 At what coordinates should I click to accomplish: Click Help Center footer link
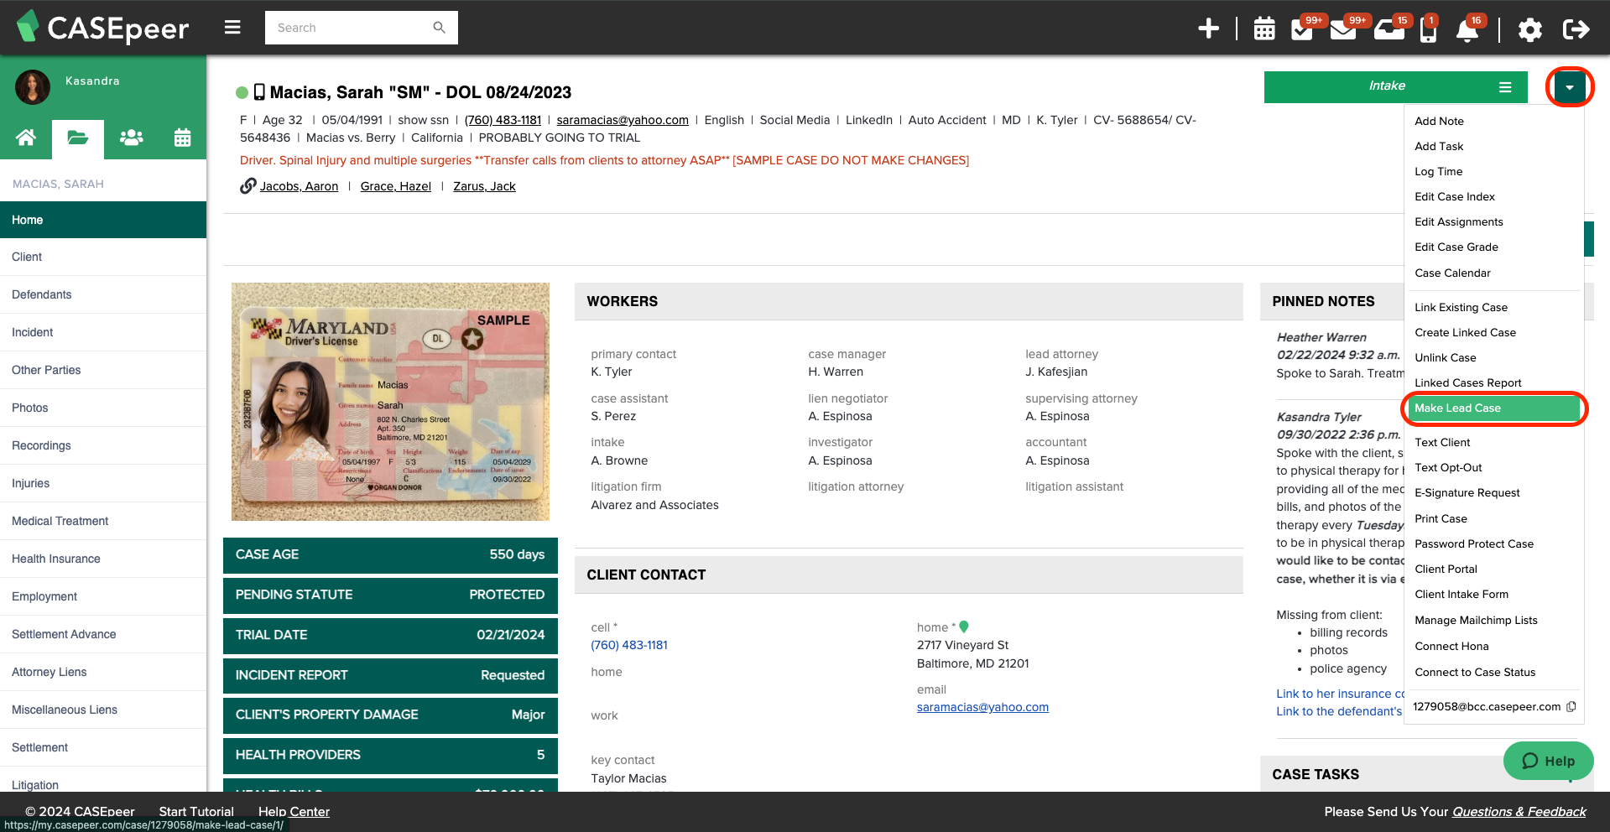coord(294,811)
